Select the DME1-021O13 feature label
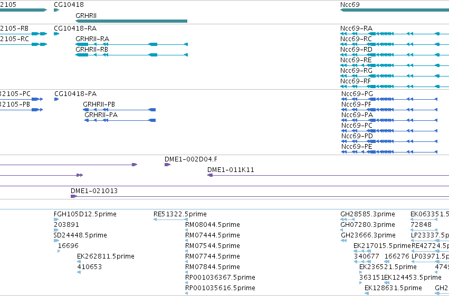Screen dimensions: 449x296 click(94, 191)
